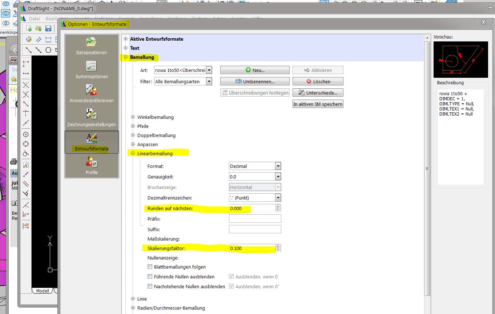
Task: Tick Führende Nullen ausblenden
Action: click(x=150, y=277)
